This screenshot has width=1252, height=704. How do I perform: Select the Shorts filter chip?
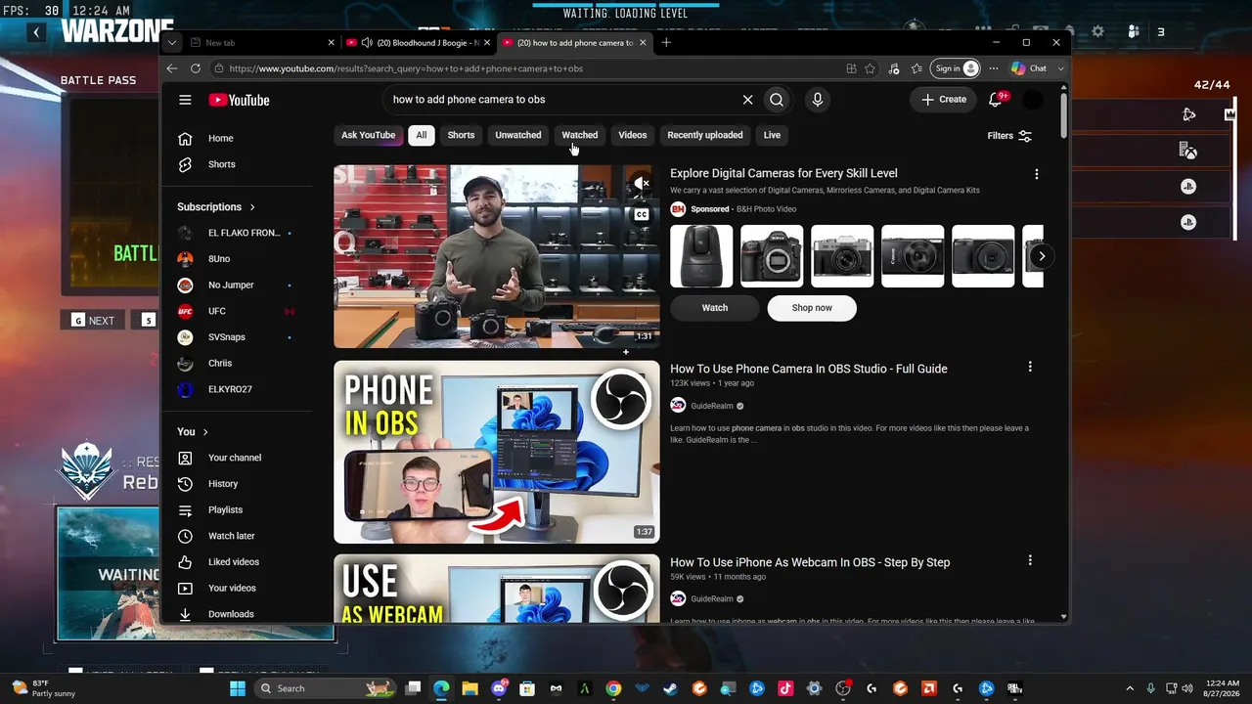click(x=461, y=135)
